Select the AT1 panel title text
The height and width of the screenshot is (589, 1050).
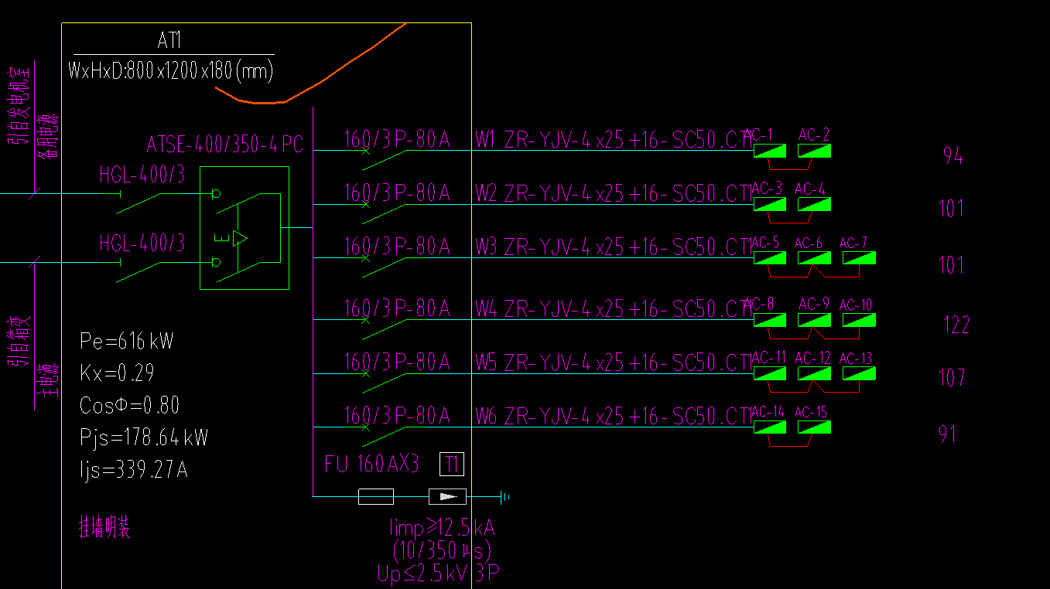pos(170,40)
